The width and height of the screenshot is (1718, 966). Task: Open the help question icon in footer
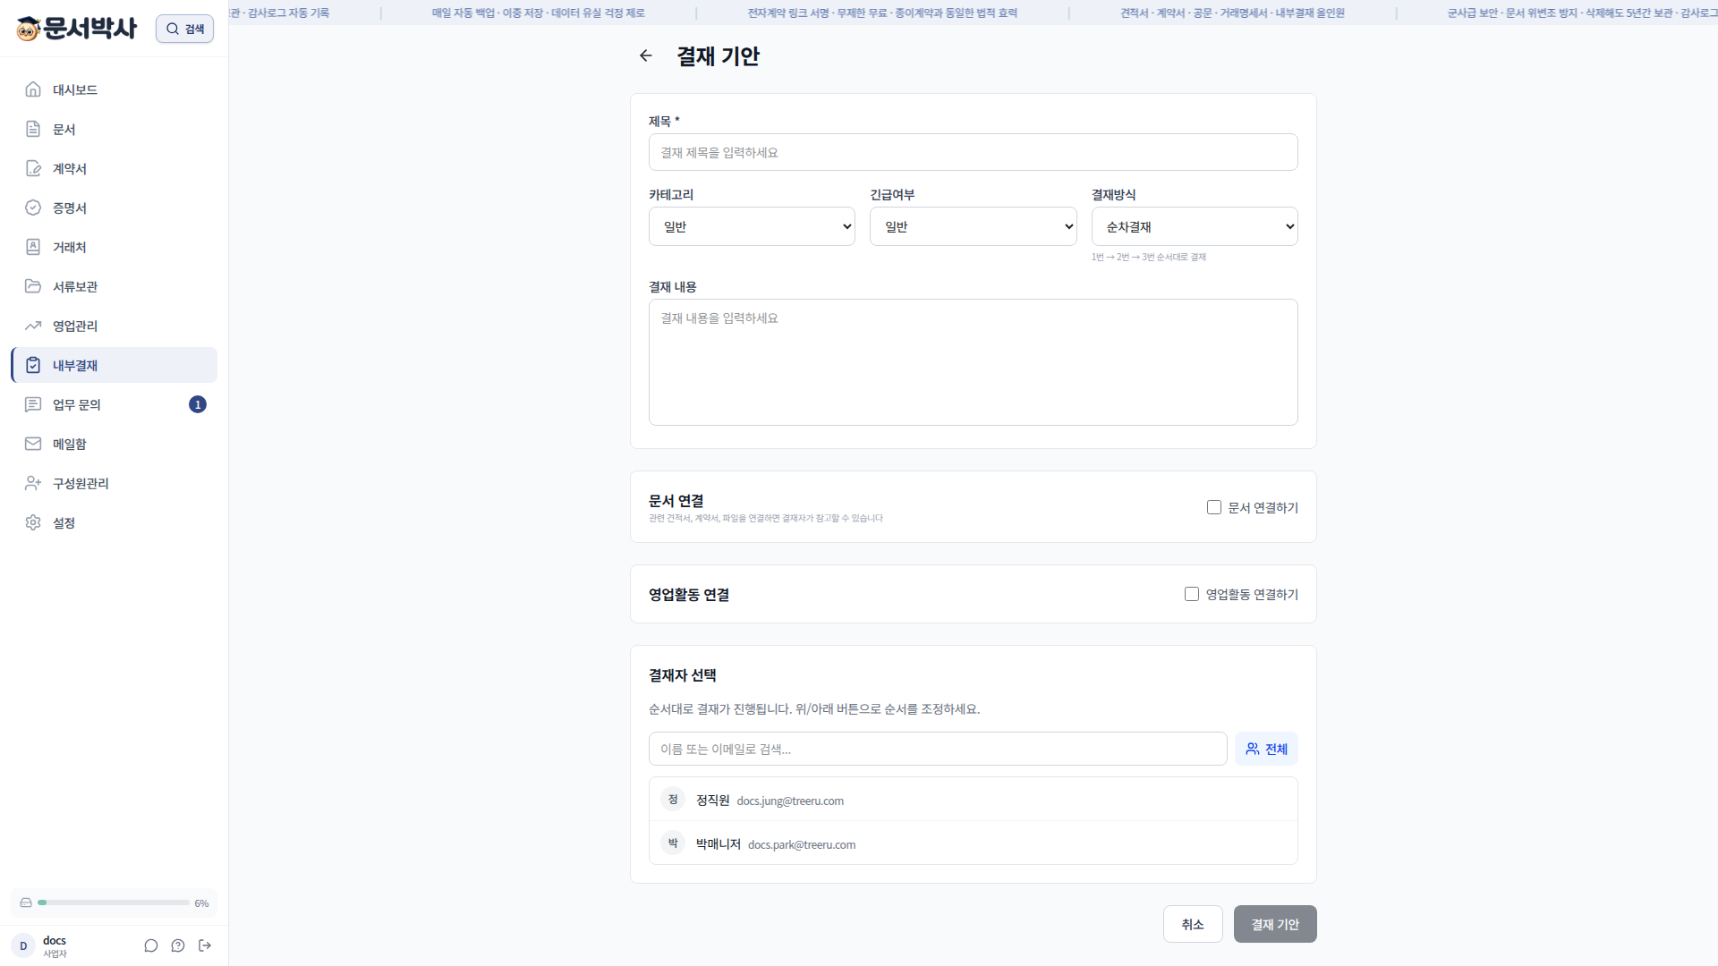[x=178, y=945]
